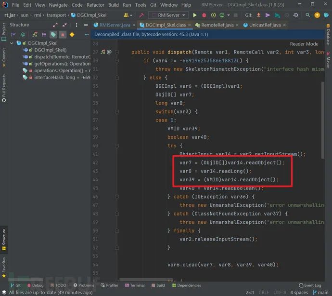Open Search Everywhere magnifier
Screen dimensions: 332x296
307,15
